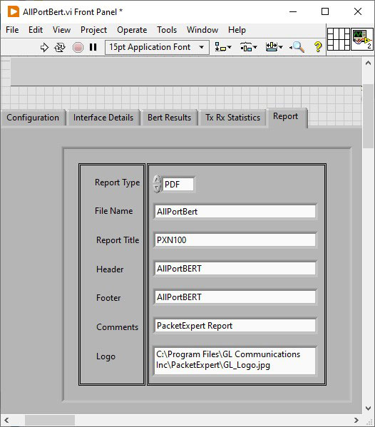Click the Pause execution icon
The height and width of the screenshot is (427, 375).
click(x=93, y=47)
